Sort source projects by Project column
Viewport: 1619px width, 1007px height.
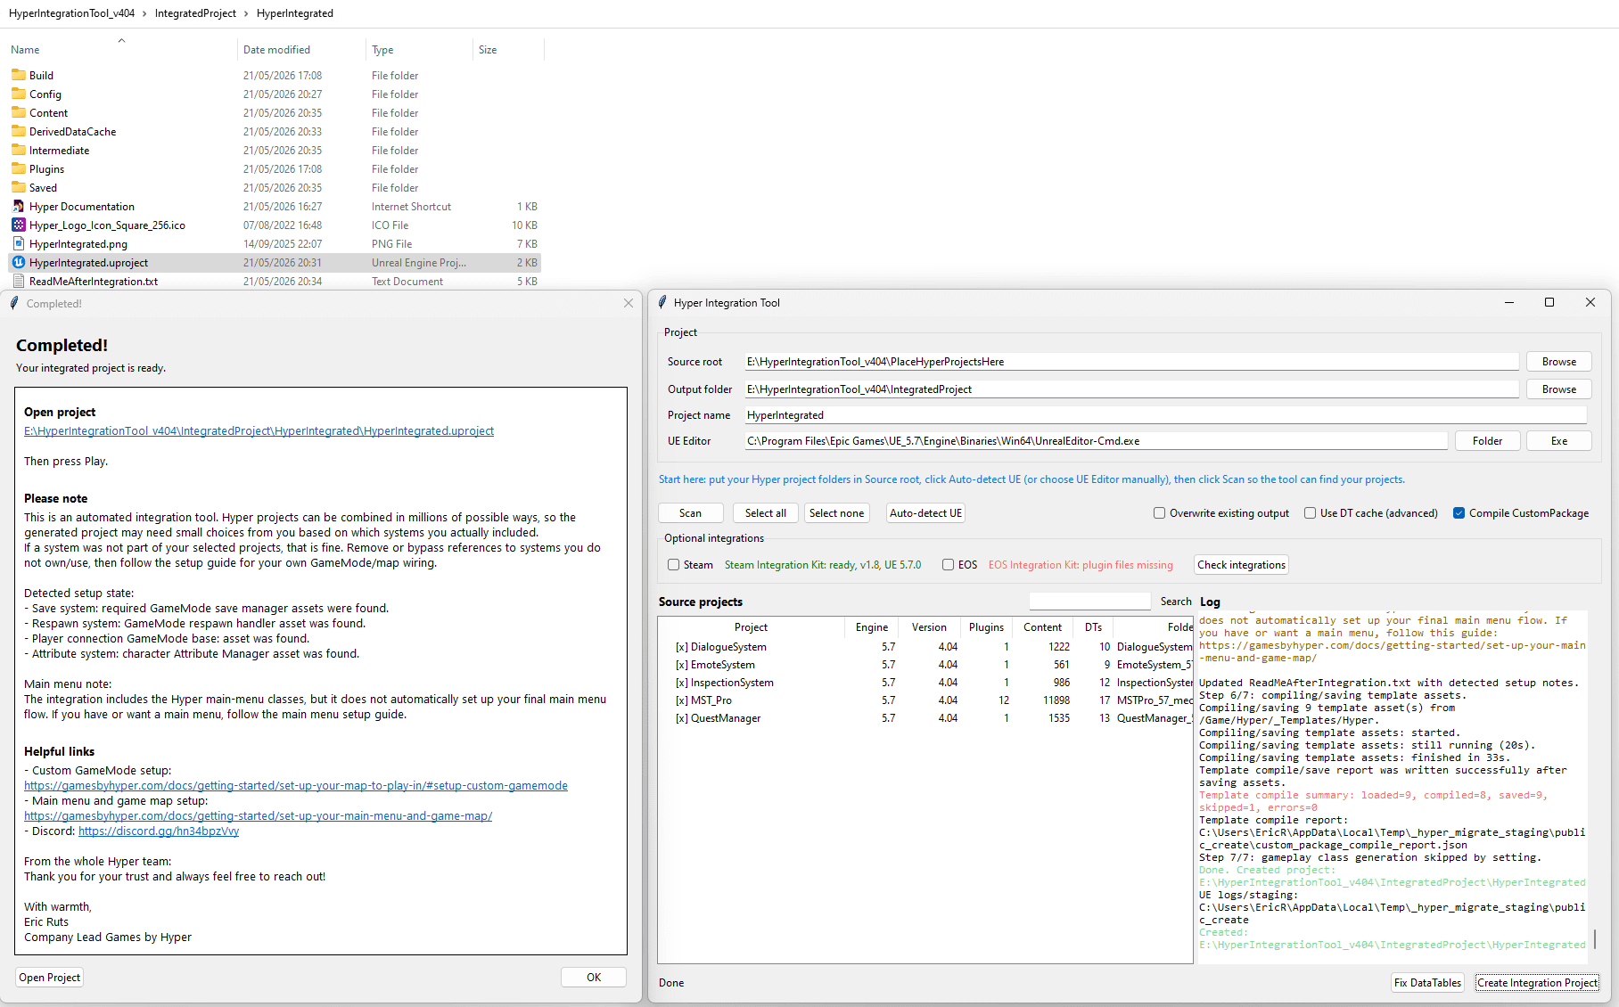[751, 627]
